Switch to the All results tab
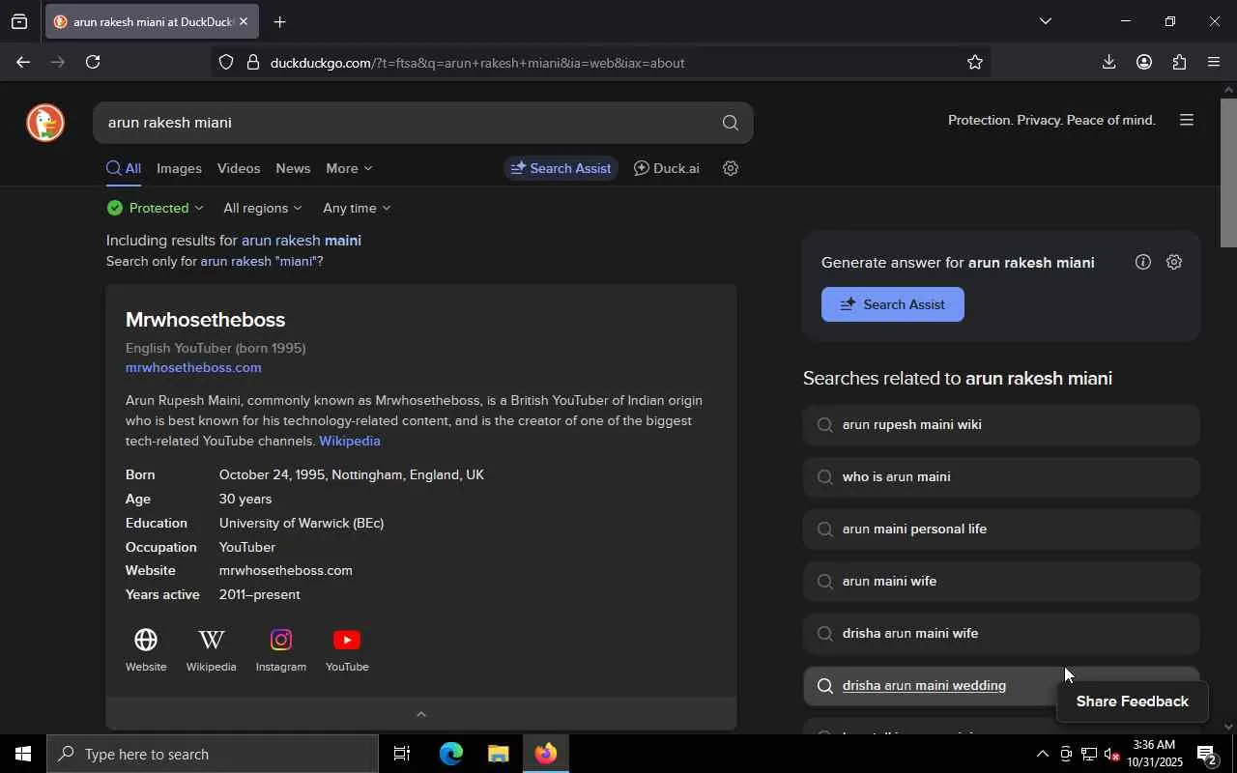Screen dimensions: 1237x773 click(x=124, y=168)
